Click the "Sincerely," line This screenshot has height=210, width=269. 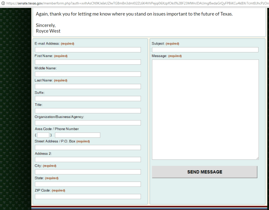point(46,25)
